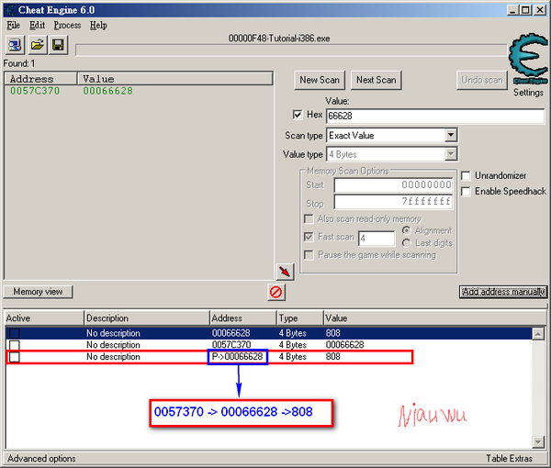
Task: Click the New Scan button
Action: point(320,80)
